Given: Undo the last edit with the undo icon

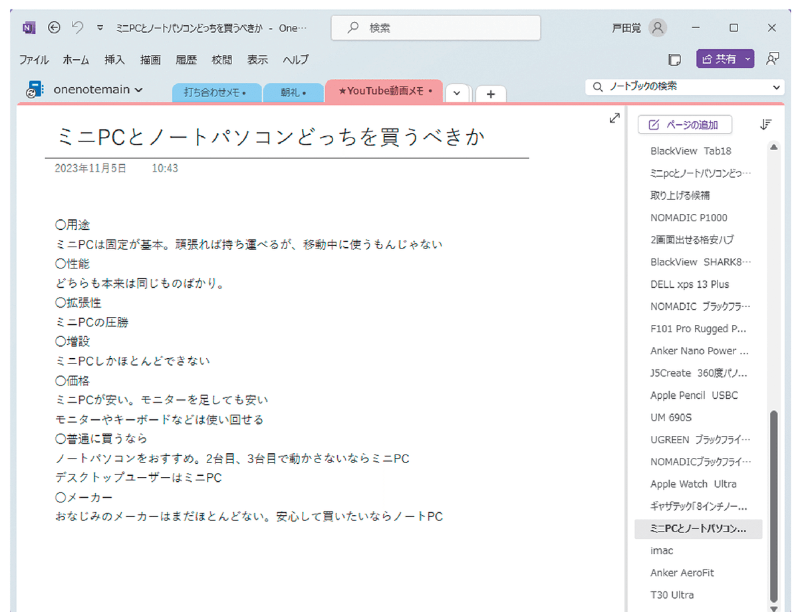Looking at the screenshot, I should pyautogui.click(x=76, y=25).
